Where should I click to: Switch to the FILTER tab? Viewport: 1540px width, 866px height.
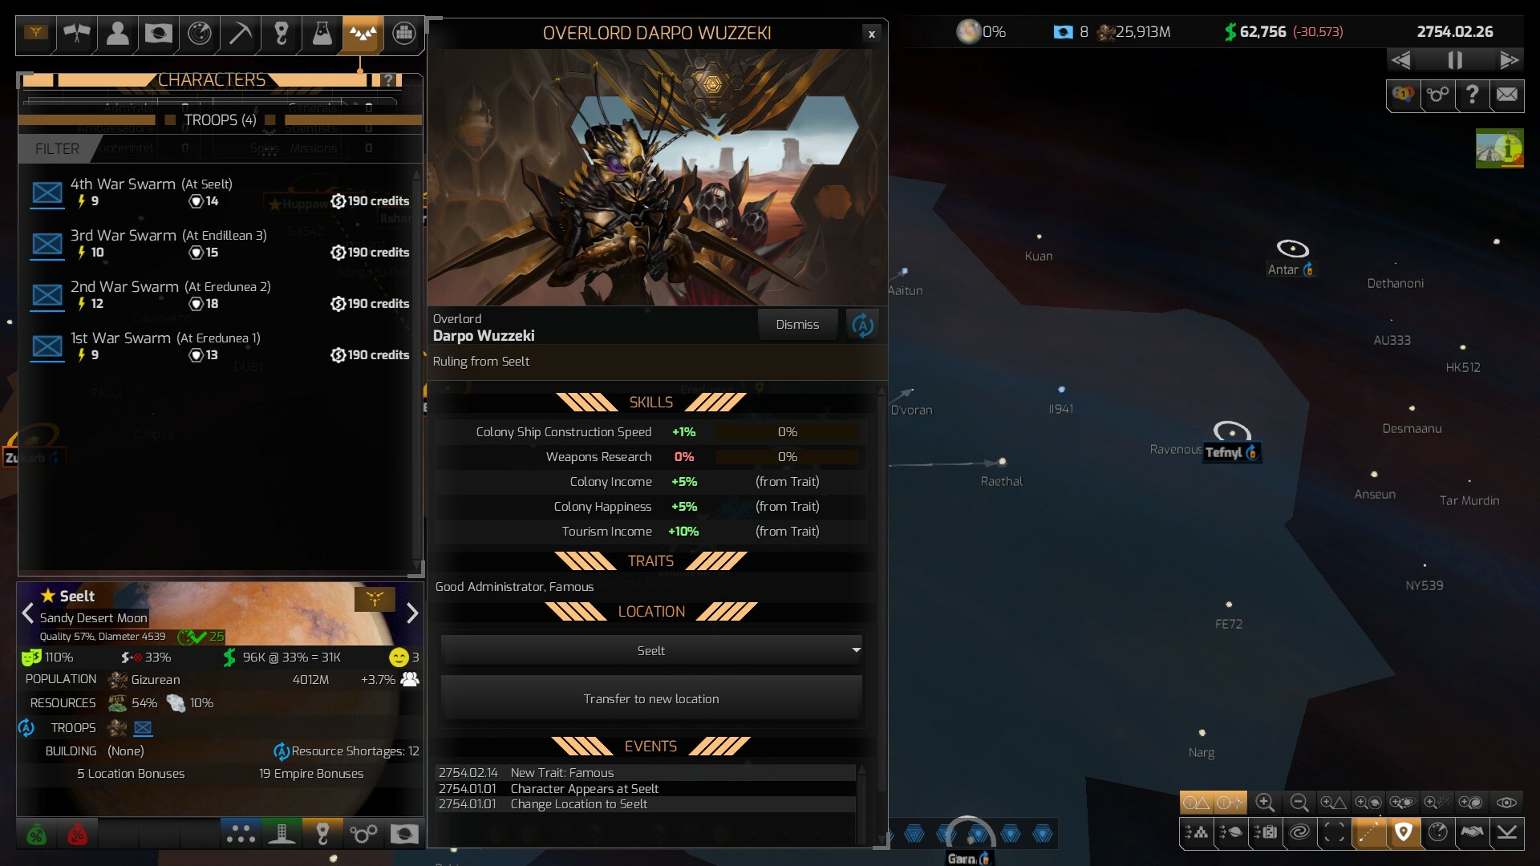tap(55, 149)
